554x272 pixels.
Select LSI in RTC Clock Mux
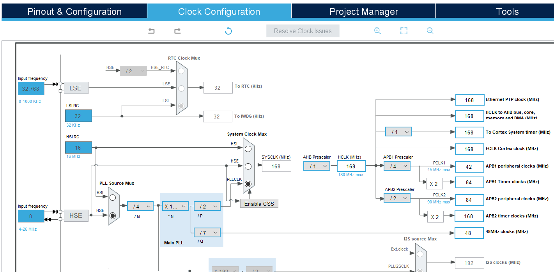[181, 106]
